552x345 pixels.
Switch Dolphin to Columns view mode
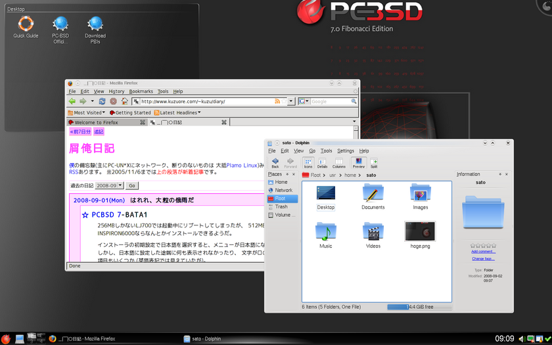tap(339, 163)
